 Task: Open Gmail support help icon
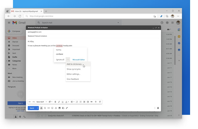point(162,23)
